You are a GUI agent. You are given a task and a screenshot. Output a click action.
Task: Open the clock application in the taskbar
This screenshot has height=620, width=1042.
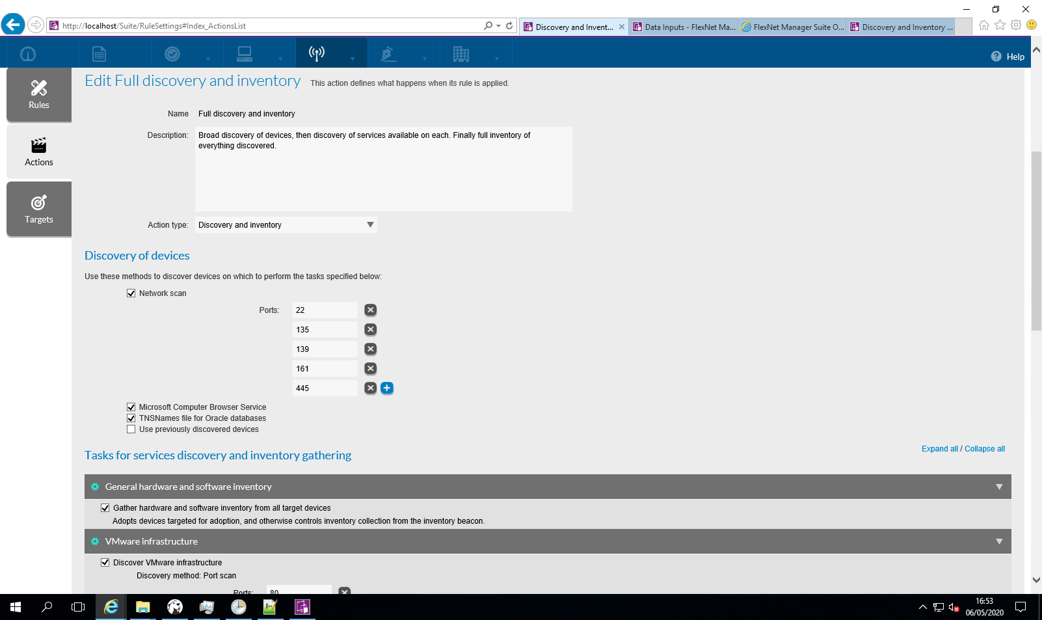(x=239, y=607)
